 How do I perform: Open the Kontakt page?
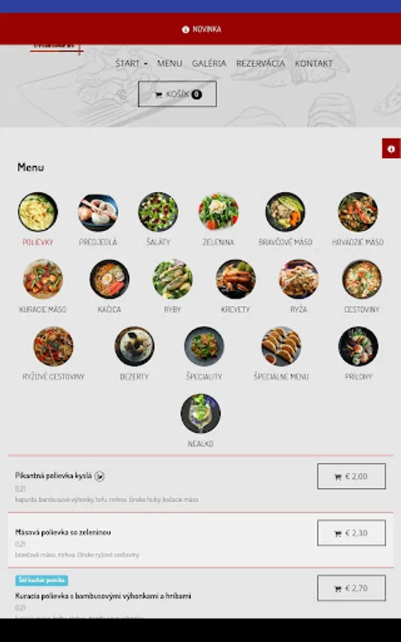pyautogui.click(x=313, y=63)
